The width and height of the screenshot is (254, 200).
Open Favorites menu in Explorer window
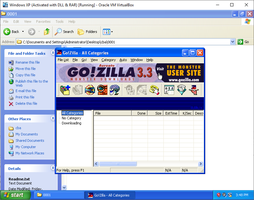pyautogui.click(x=43, y=22)
